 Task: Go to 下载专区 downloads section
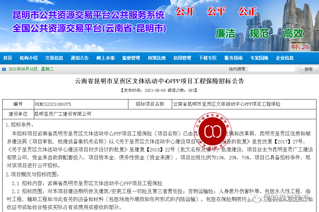click(208, 58)
